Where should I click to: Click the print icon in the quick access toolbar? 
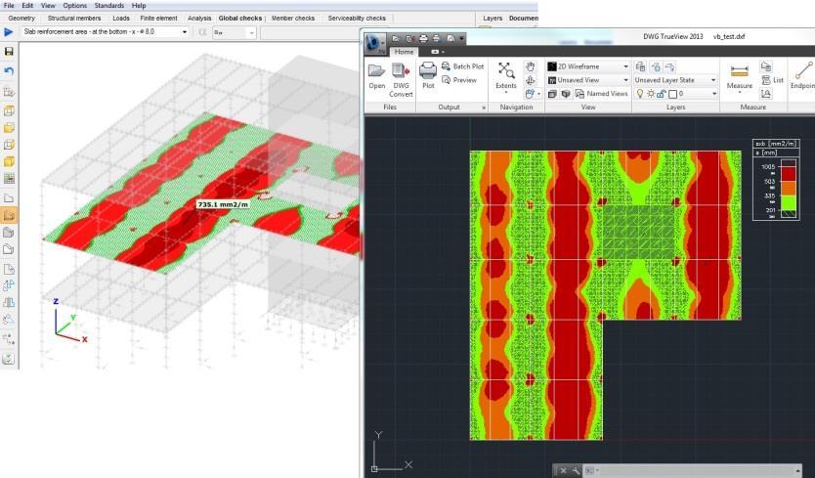[x=423, y=38]
